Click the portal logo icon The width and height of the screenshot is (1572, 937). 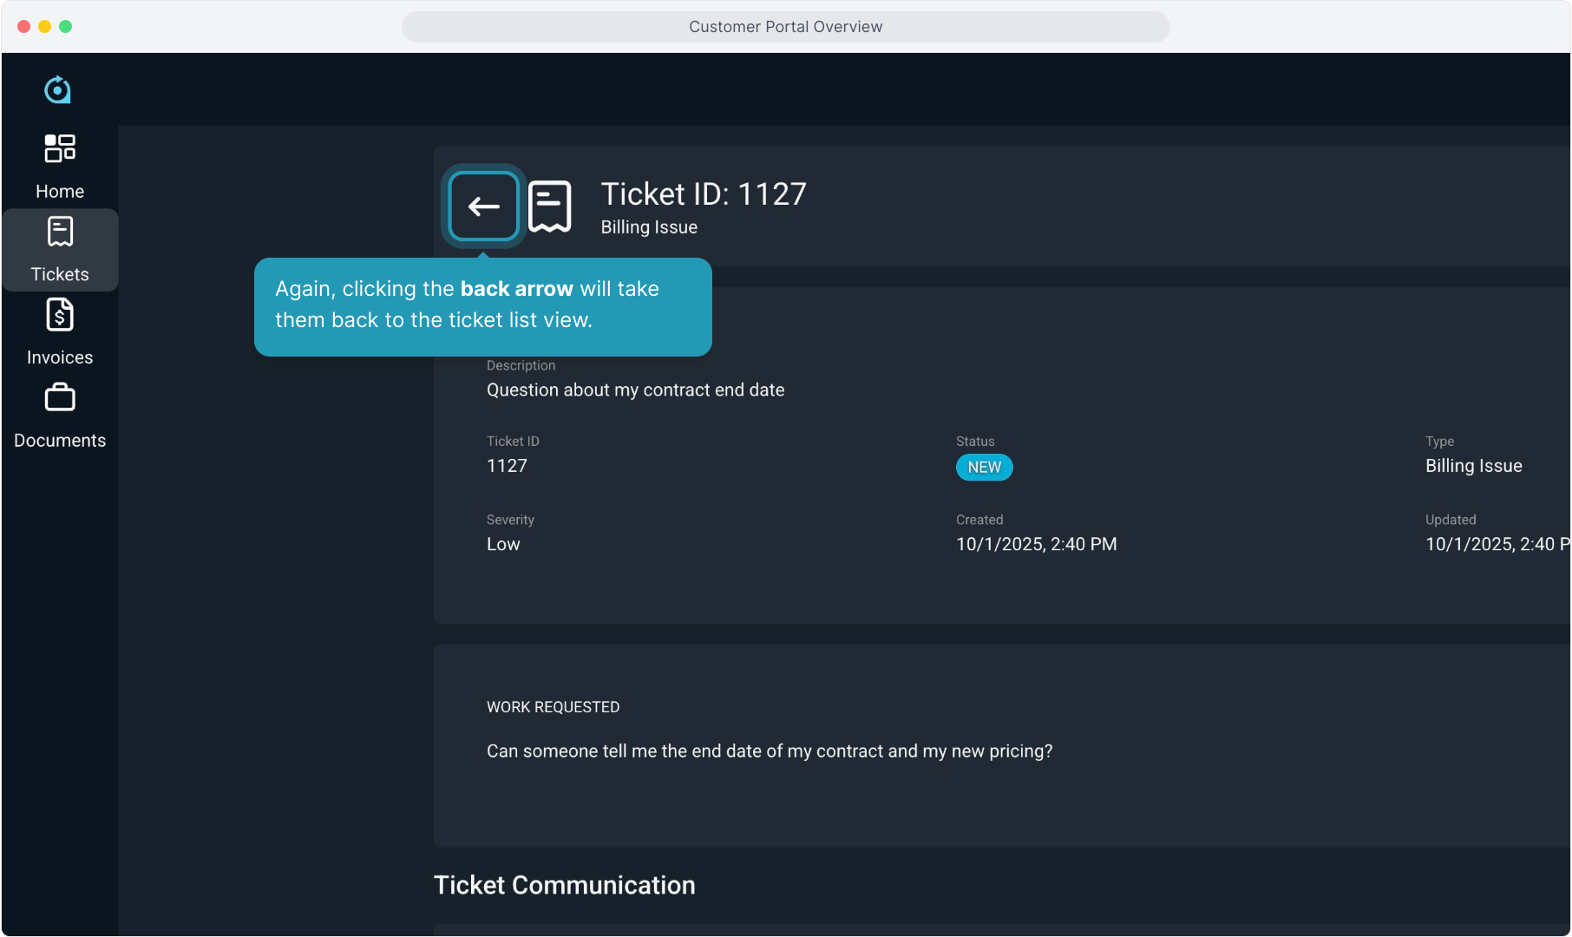coord(58,89)
